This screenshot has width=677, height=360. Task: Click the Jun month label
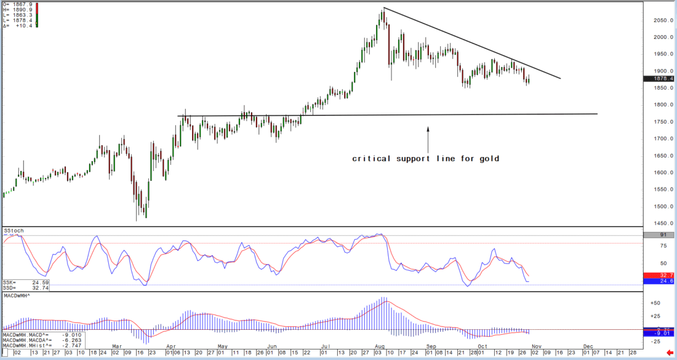tap(271, 346)
